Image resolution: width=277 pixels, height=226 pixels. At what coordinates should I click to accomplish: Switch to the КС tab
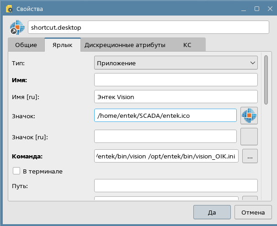click(x=187, y=45)
